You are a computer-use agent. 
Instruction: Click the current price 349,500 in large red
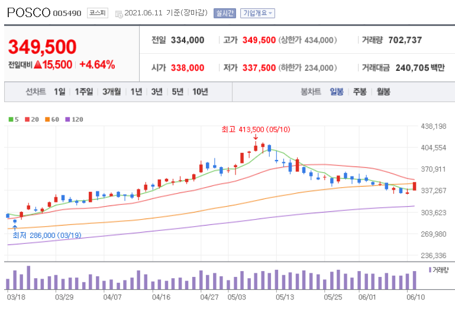pos(43,47)
